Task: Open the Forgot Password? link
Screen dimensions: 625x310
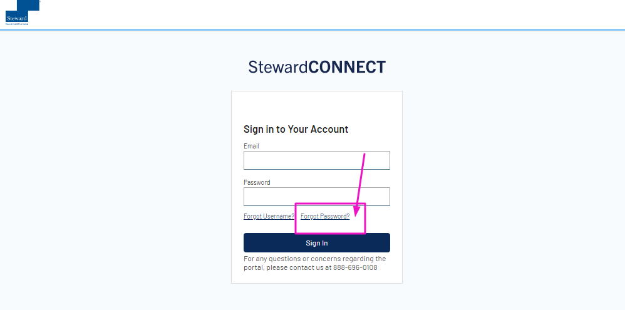Action: 325,216
